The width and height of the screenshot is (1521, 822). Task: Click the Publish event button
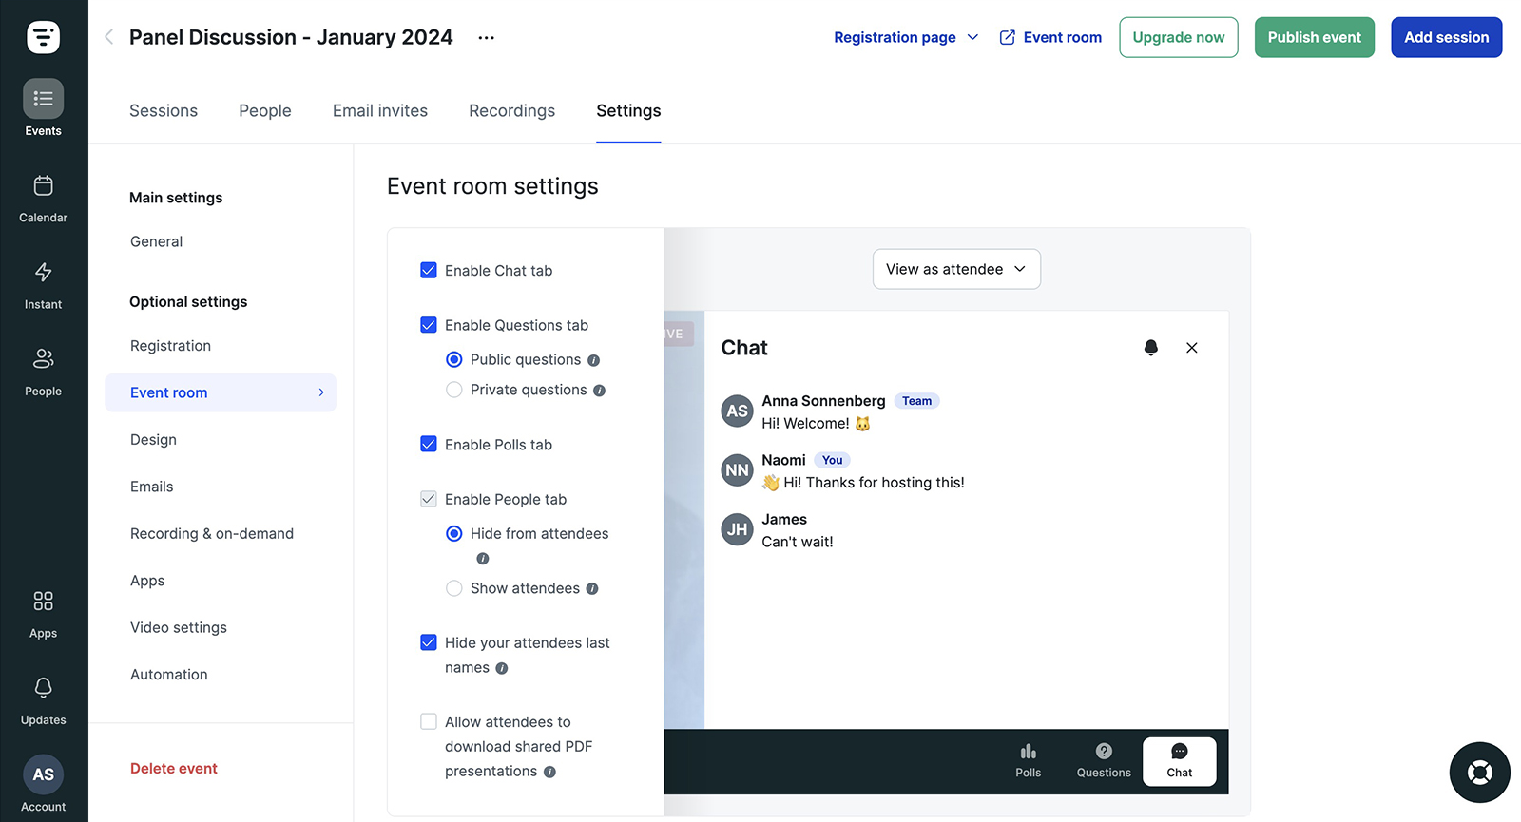[x=1314, y=37]
